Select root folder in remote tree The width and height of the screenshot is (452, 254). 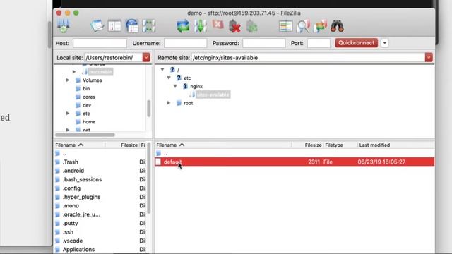click(x=189, y=103)
